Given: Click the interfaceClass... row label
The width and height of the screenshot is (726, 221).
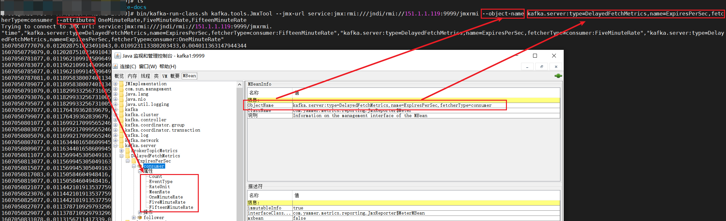Looking at the screenshot, I should (x=270, y=213).
